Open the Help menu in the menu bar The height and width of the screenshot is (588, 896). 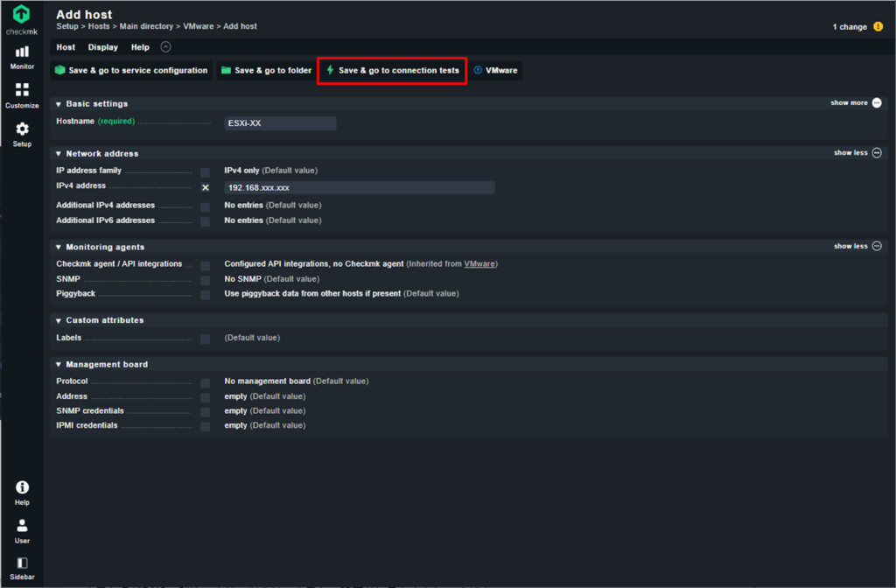tap(140, 47)
